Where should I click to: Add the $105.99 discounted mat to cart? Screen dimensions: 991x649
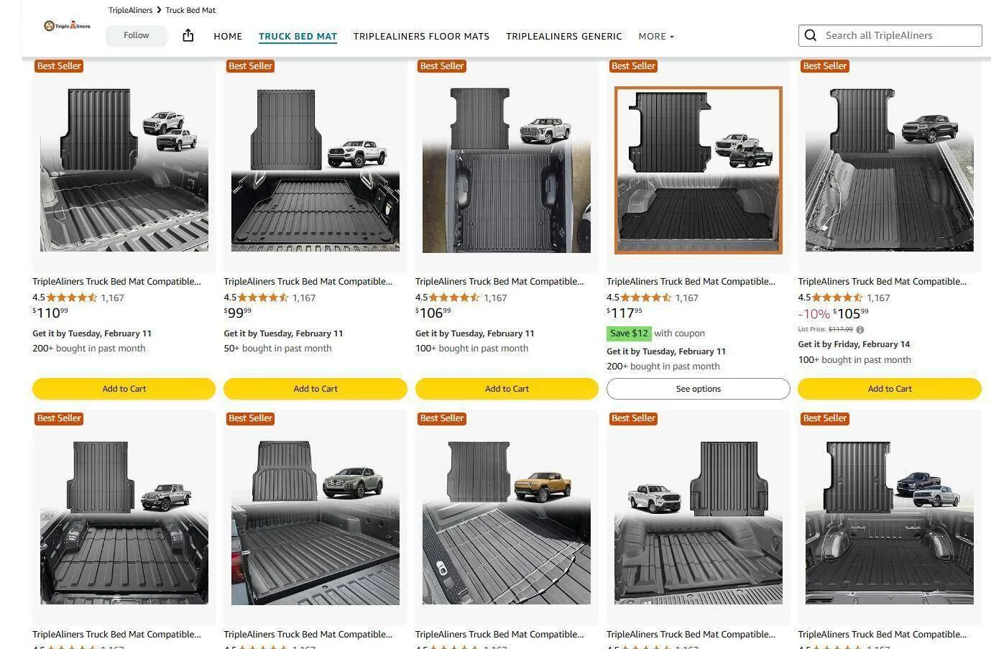pos(890,389)
